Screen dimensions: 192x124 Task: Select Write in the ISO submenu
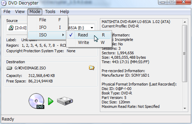pyautogui.click(x=89, y=43)
